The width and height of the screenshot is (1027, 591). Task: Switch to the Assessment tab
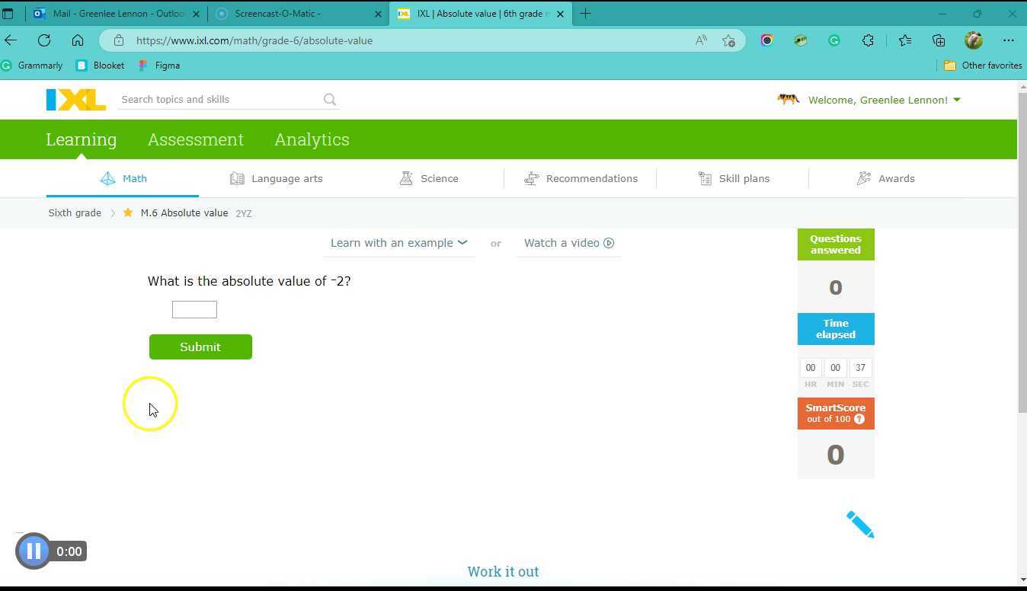point(195,139)
